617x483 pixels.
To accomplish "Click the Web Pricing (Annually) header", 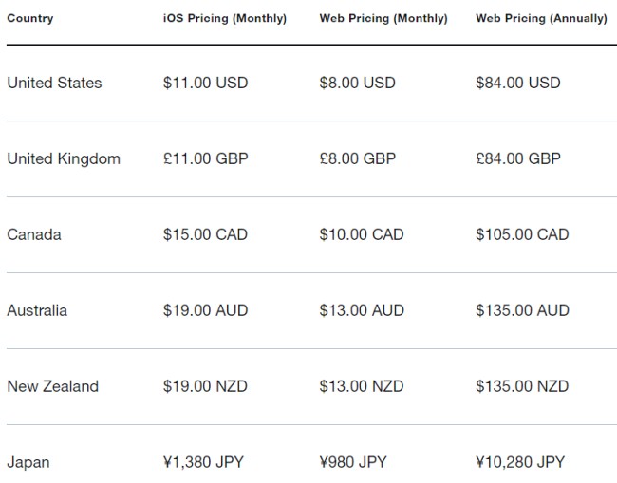I will 541,18.
